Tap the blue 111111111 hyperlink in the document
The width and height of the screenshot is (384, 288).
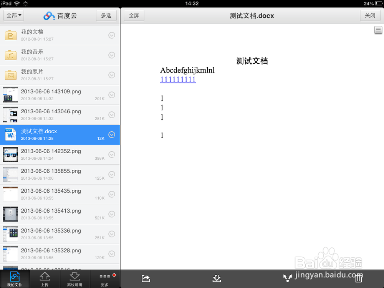coord(178,79)
